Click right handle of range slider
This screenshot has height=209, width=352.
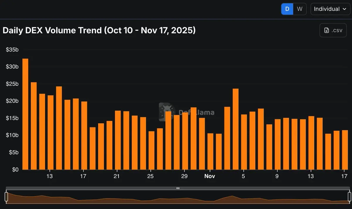pyautogui.click(x=349, y=197)
